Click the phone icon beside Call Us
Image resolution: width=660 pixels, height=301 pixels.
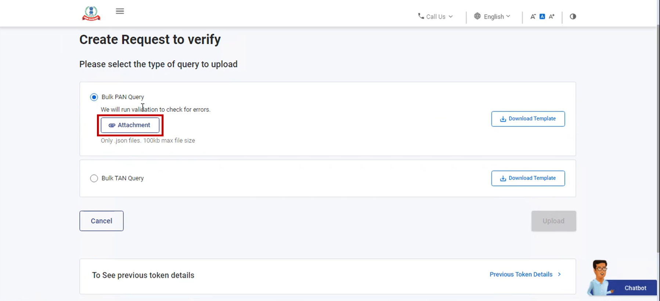[421, 16]
